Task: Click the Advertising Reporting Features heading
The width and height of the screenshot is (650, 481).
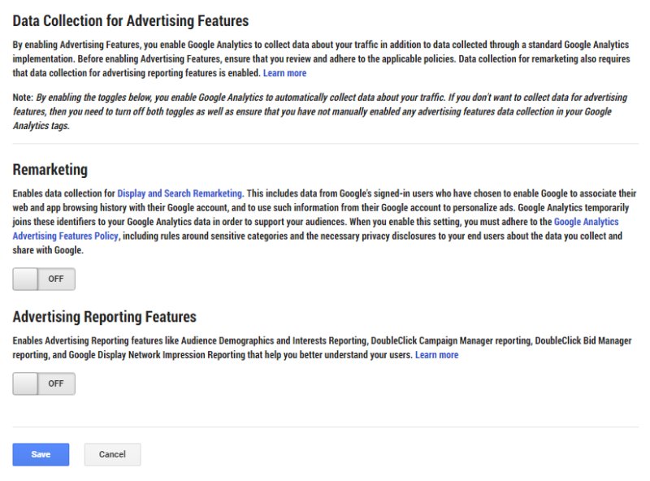Action: [105, 316]
